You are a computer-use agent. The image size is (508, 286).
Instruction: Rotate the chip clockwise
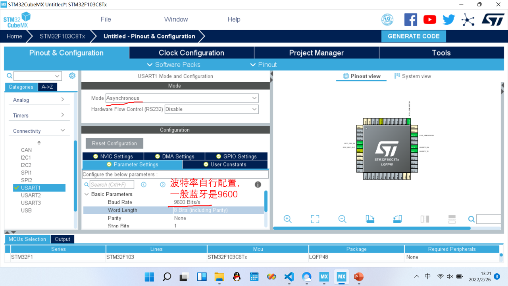point(370,219)
